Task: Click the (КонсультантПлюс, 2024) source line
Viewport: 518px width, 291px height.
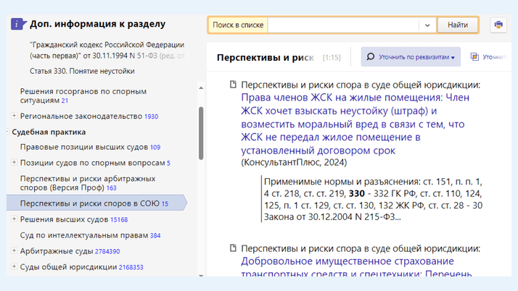Action: 294,162
